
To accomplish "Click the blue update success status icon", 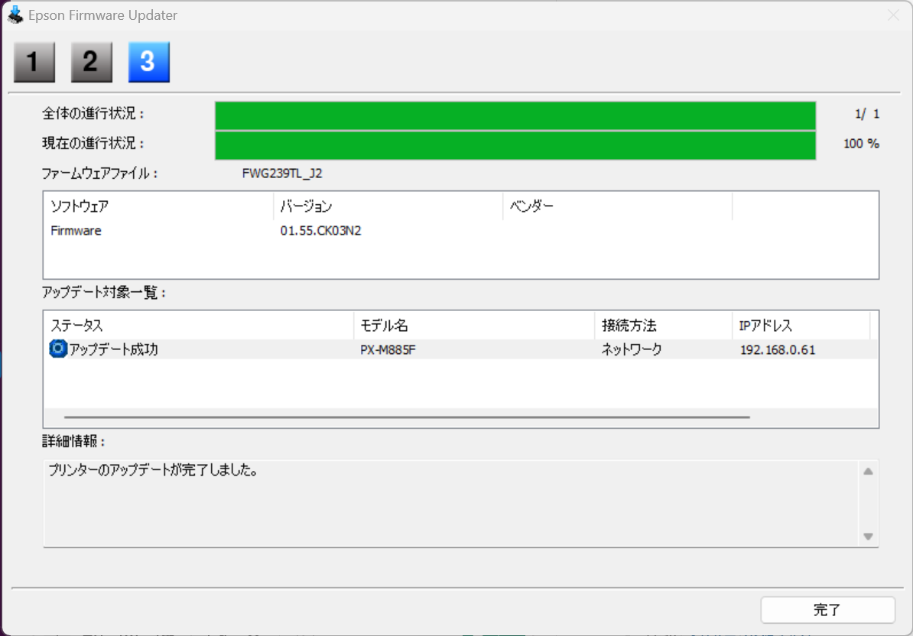I will click(x=57, y=349).
